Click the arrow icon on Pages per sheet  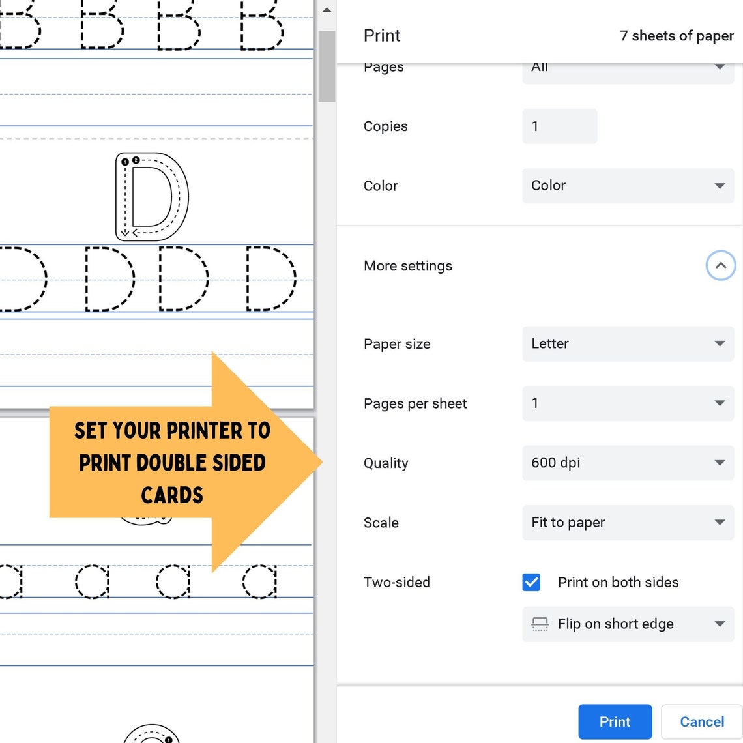click(x=720, y=403)
